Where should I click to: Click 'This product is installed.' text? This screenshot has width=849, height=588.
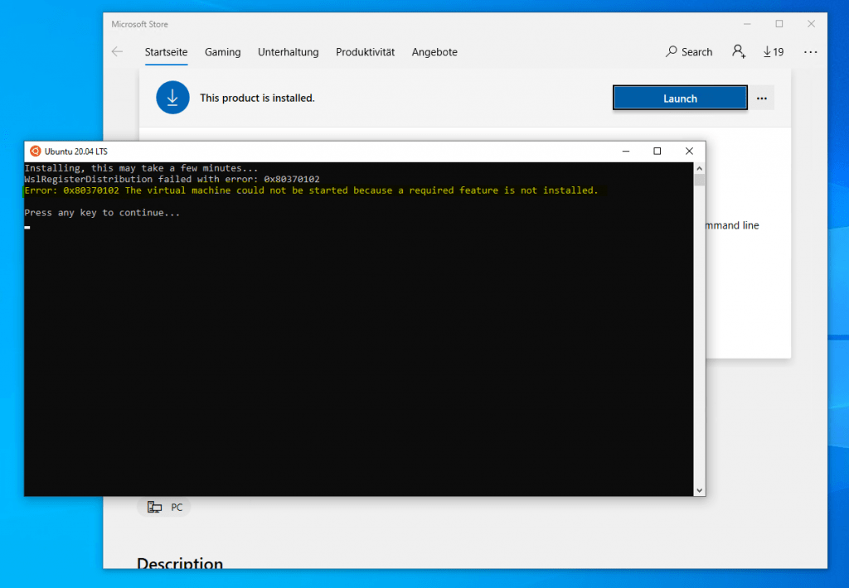[257, 98]
